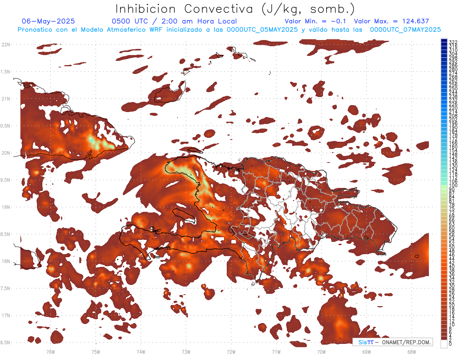Viewport: 462px width, 357px height.
Task: Click the "69W" longitude label
Action: (367, 352)
